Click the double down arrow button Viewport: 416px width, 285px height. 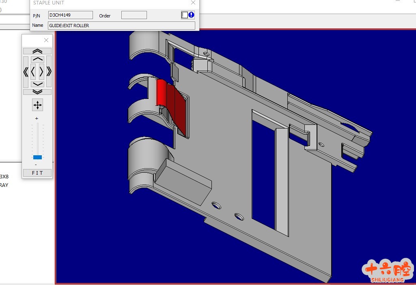37,92
